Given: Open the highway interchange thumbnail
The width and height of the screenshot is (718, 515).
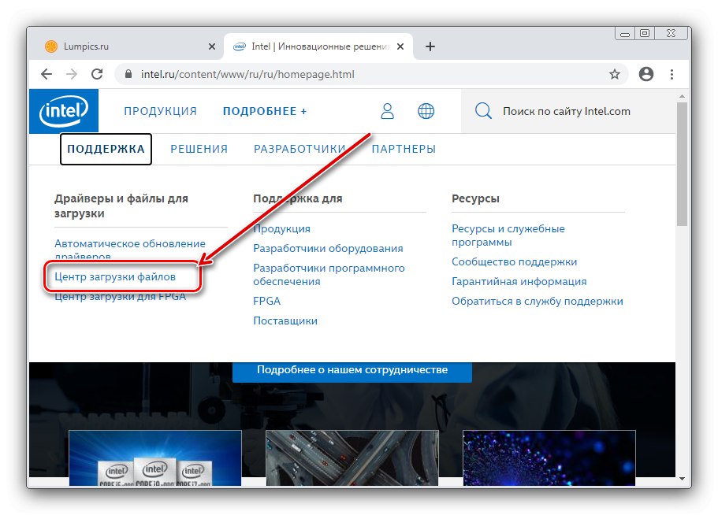Looking at the screenshot, I should pos(352,458).
